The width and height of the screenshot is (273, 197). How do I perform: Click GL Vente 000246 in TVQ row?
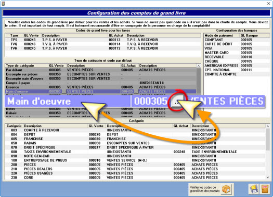pyautogui.click(x=30, y=44)
